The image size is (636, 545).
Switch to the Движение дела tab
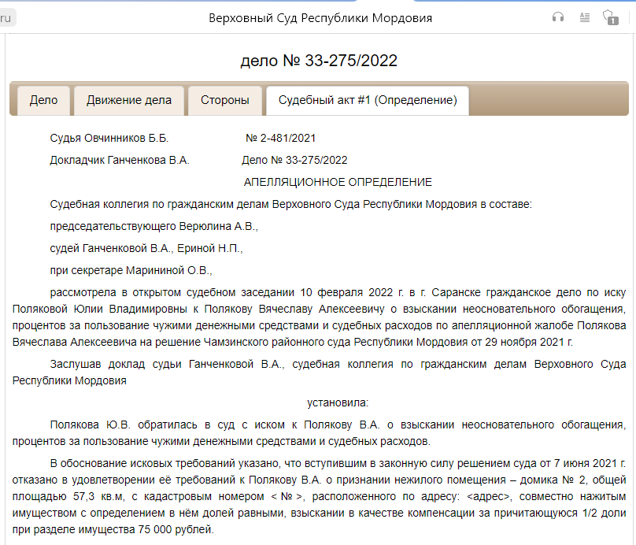[129, 100]
